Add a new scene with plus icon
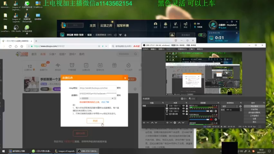The width and height of the screenshot is (274, 154). 144,123
